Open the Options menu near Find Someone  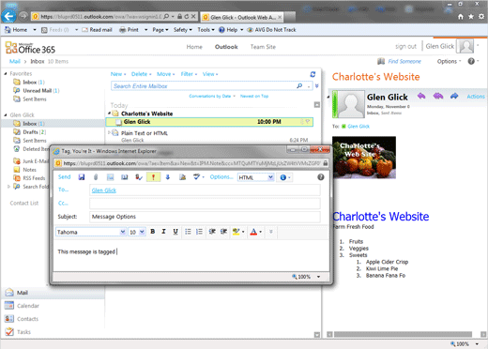(449, 61)
